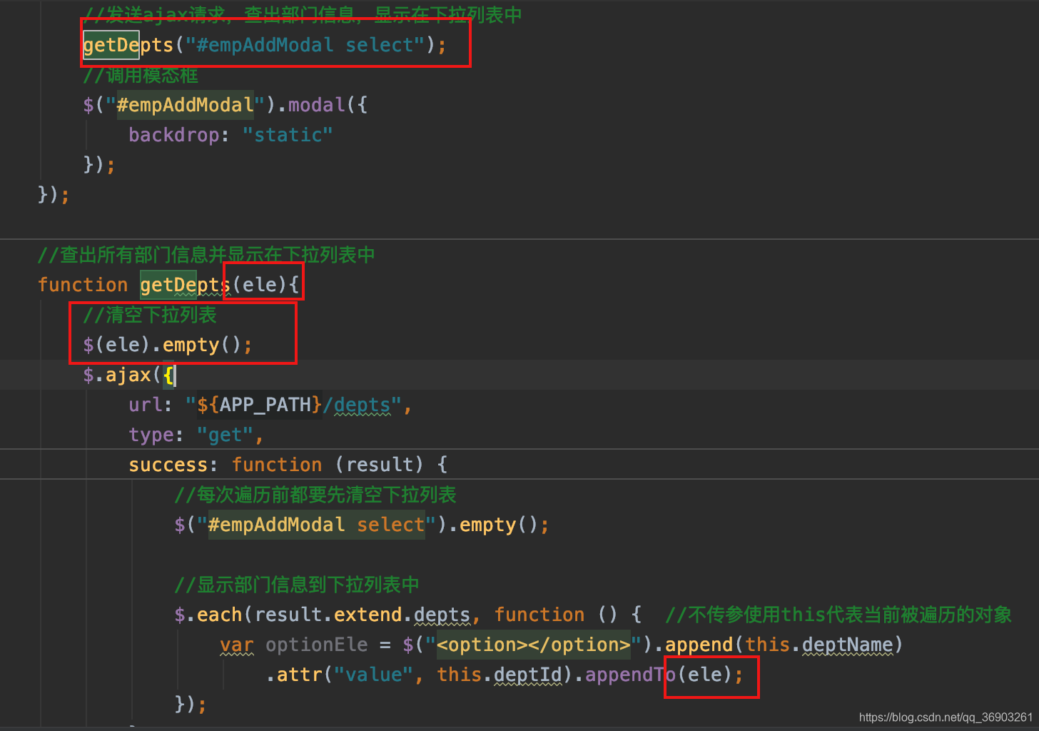Click the comment //查出所有部门信息并显示在下拉列表中

point(206,255)
